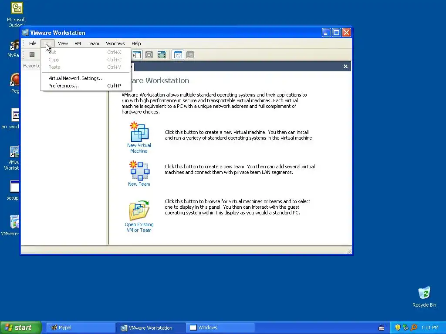Click the VMware Workstation desktop shortcut icon

click(x=14, y=152)
